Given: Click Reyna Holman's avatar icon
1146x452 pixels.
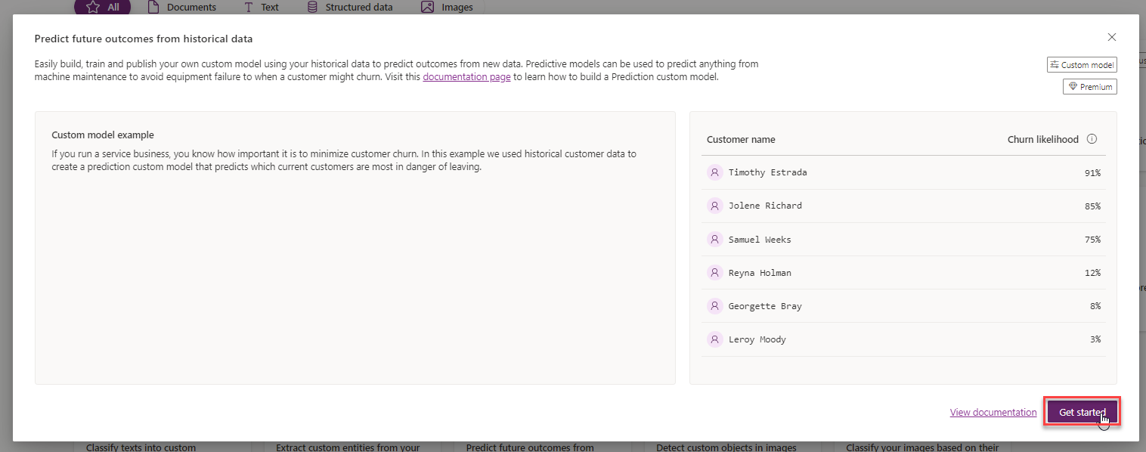Looking at the screenshot, I should tap(714, 272).
